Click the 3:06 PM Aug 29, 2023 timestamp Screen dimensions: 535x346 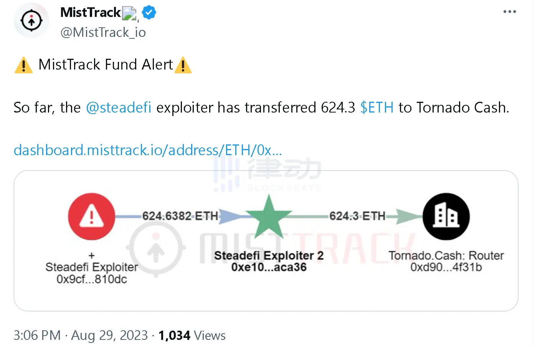point(81,335)
